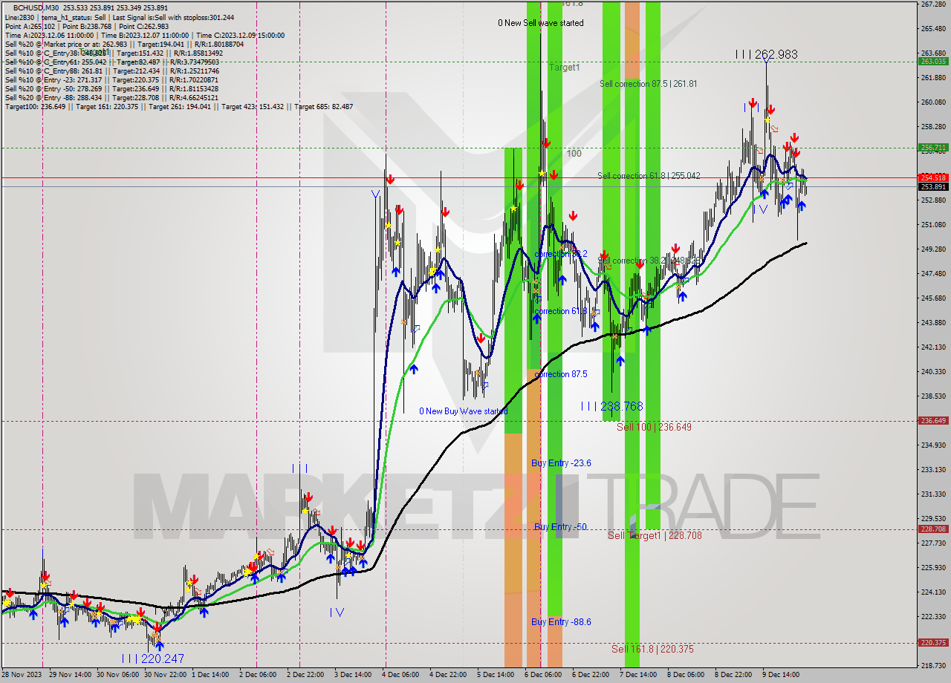The height and width of the screenshot is (683, 951).
Task: Click the red 228.708 price tag
Action: 934,529
